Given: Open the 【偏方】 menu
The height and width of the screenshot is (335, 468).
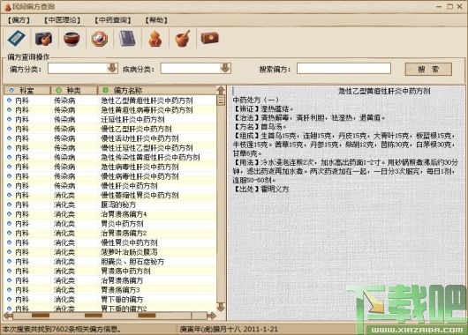Looking at the screenshot, I should pyautogui.click(x=19, y=20).
